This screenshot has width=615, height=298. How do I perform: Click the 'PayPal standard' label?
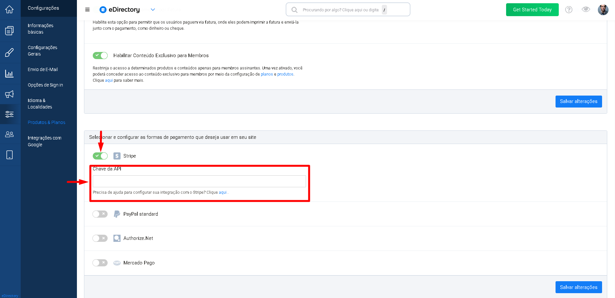(x=141, y=214)
